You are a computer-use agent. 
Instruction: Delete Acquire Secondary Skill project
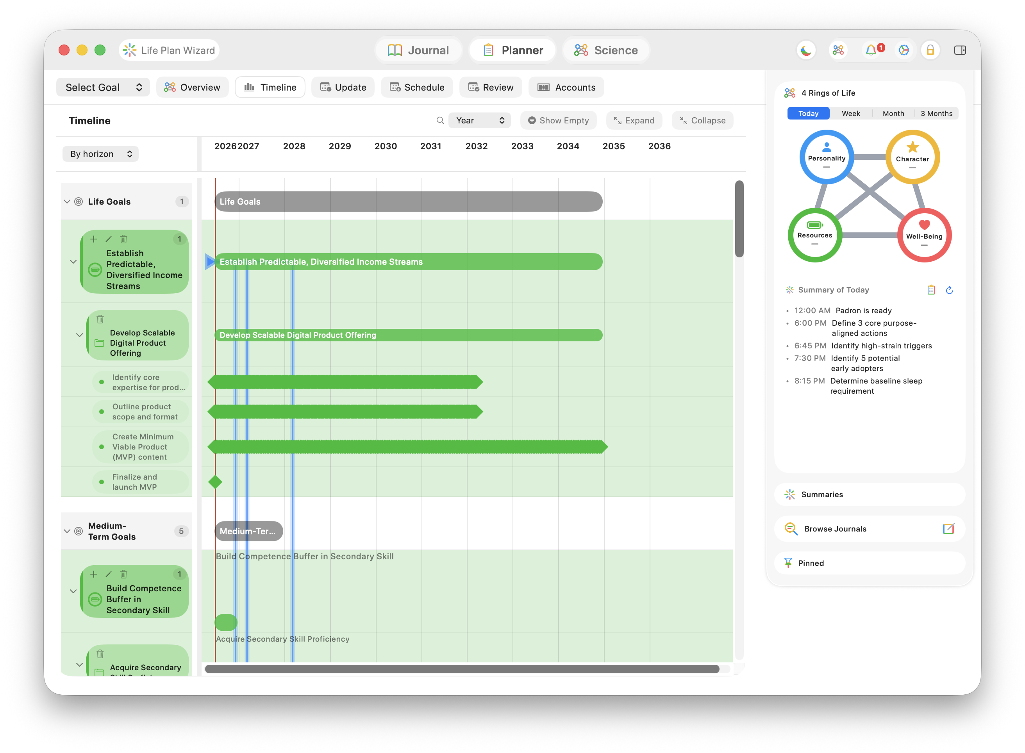pyautogui.click(x=100, y=654)
